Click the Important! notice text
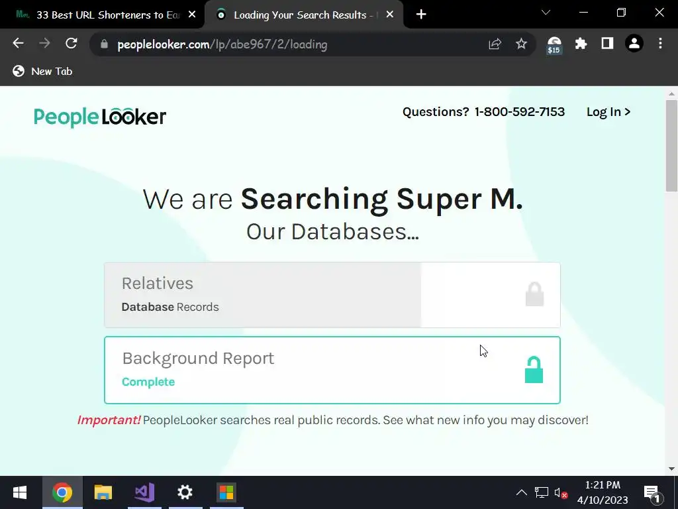 [x=109, y=420]
